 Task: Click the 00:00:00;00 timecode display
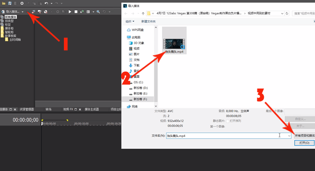[x=26, y=120]
